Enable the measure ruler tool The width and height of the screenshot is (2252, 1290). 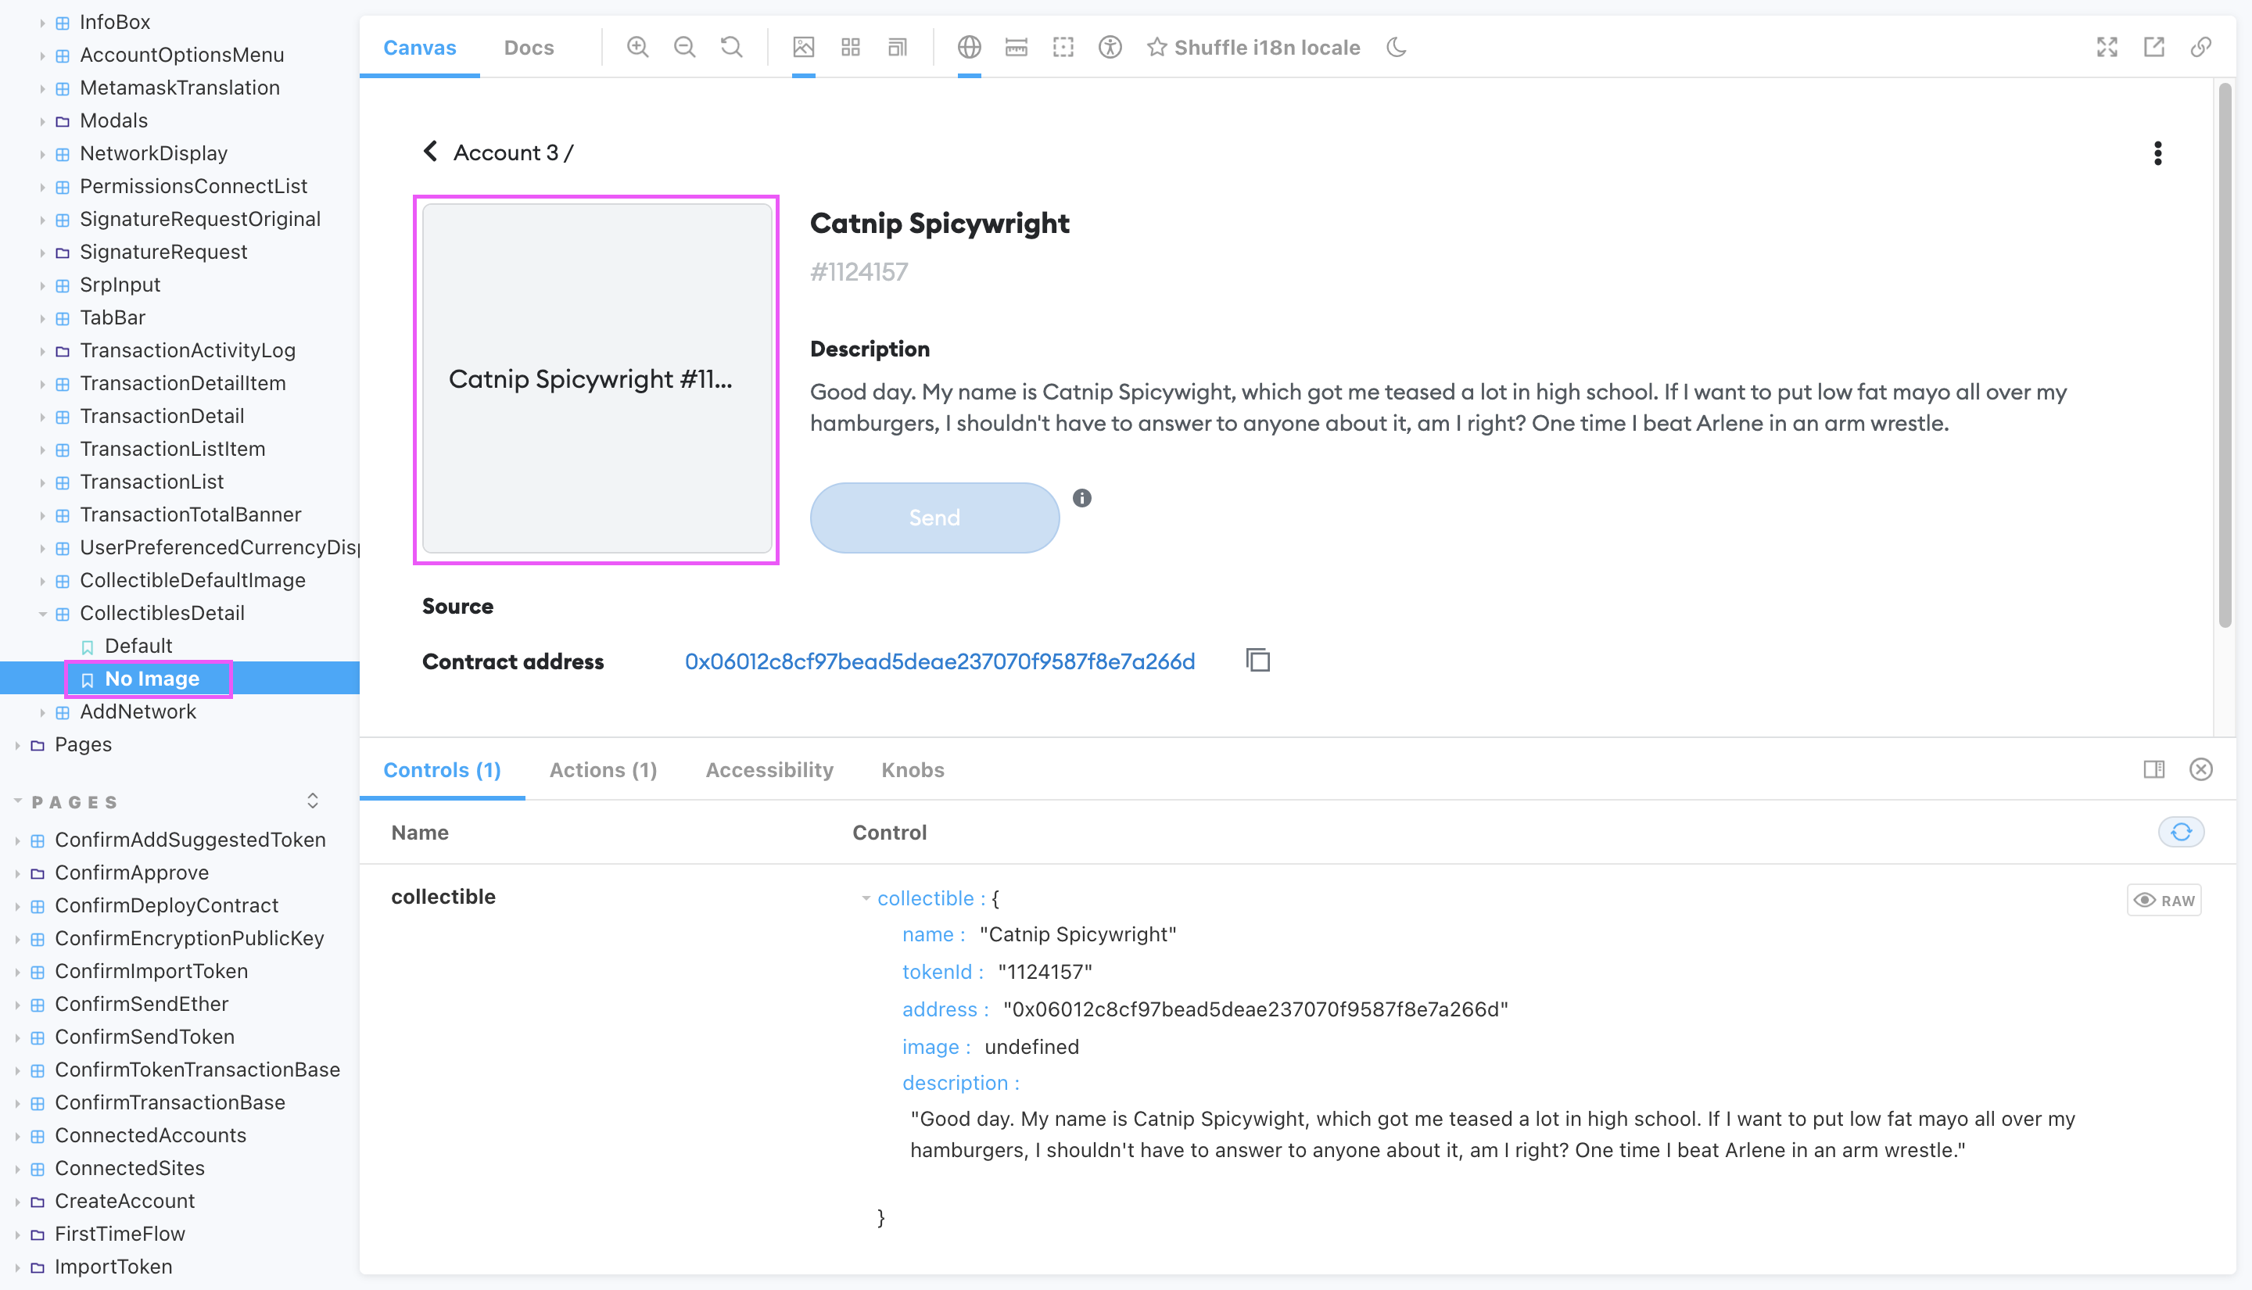(1017, 47)
